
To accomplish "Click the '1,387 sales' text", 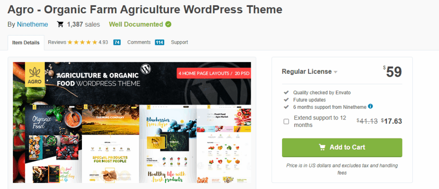I will pyautogui.click(x=84, y=24).
